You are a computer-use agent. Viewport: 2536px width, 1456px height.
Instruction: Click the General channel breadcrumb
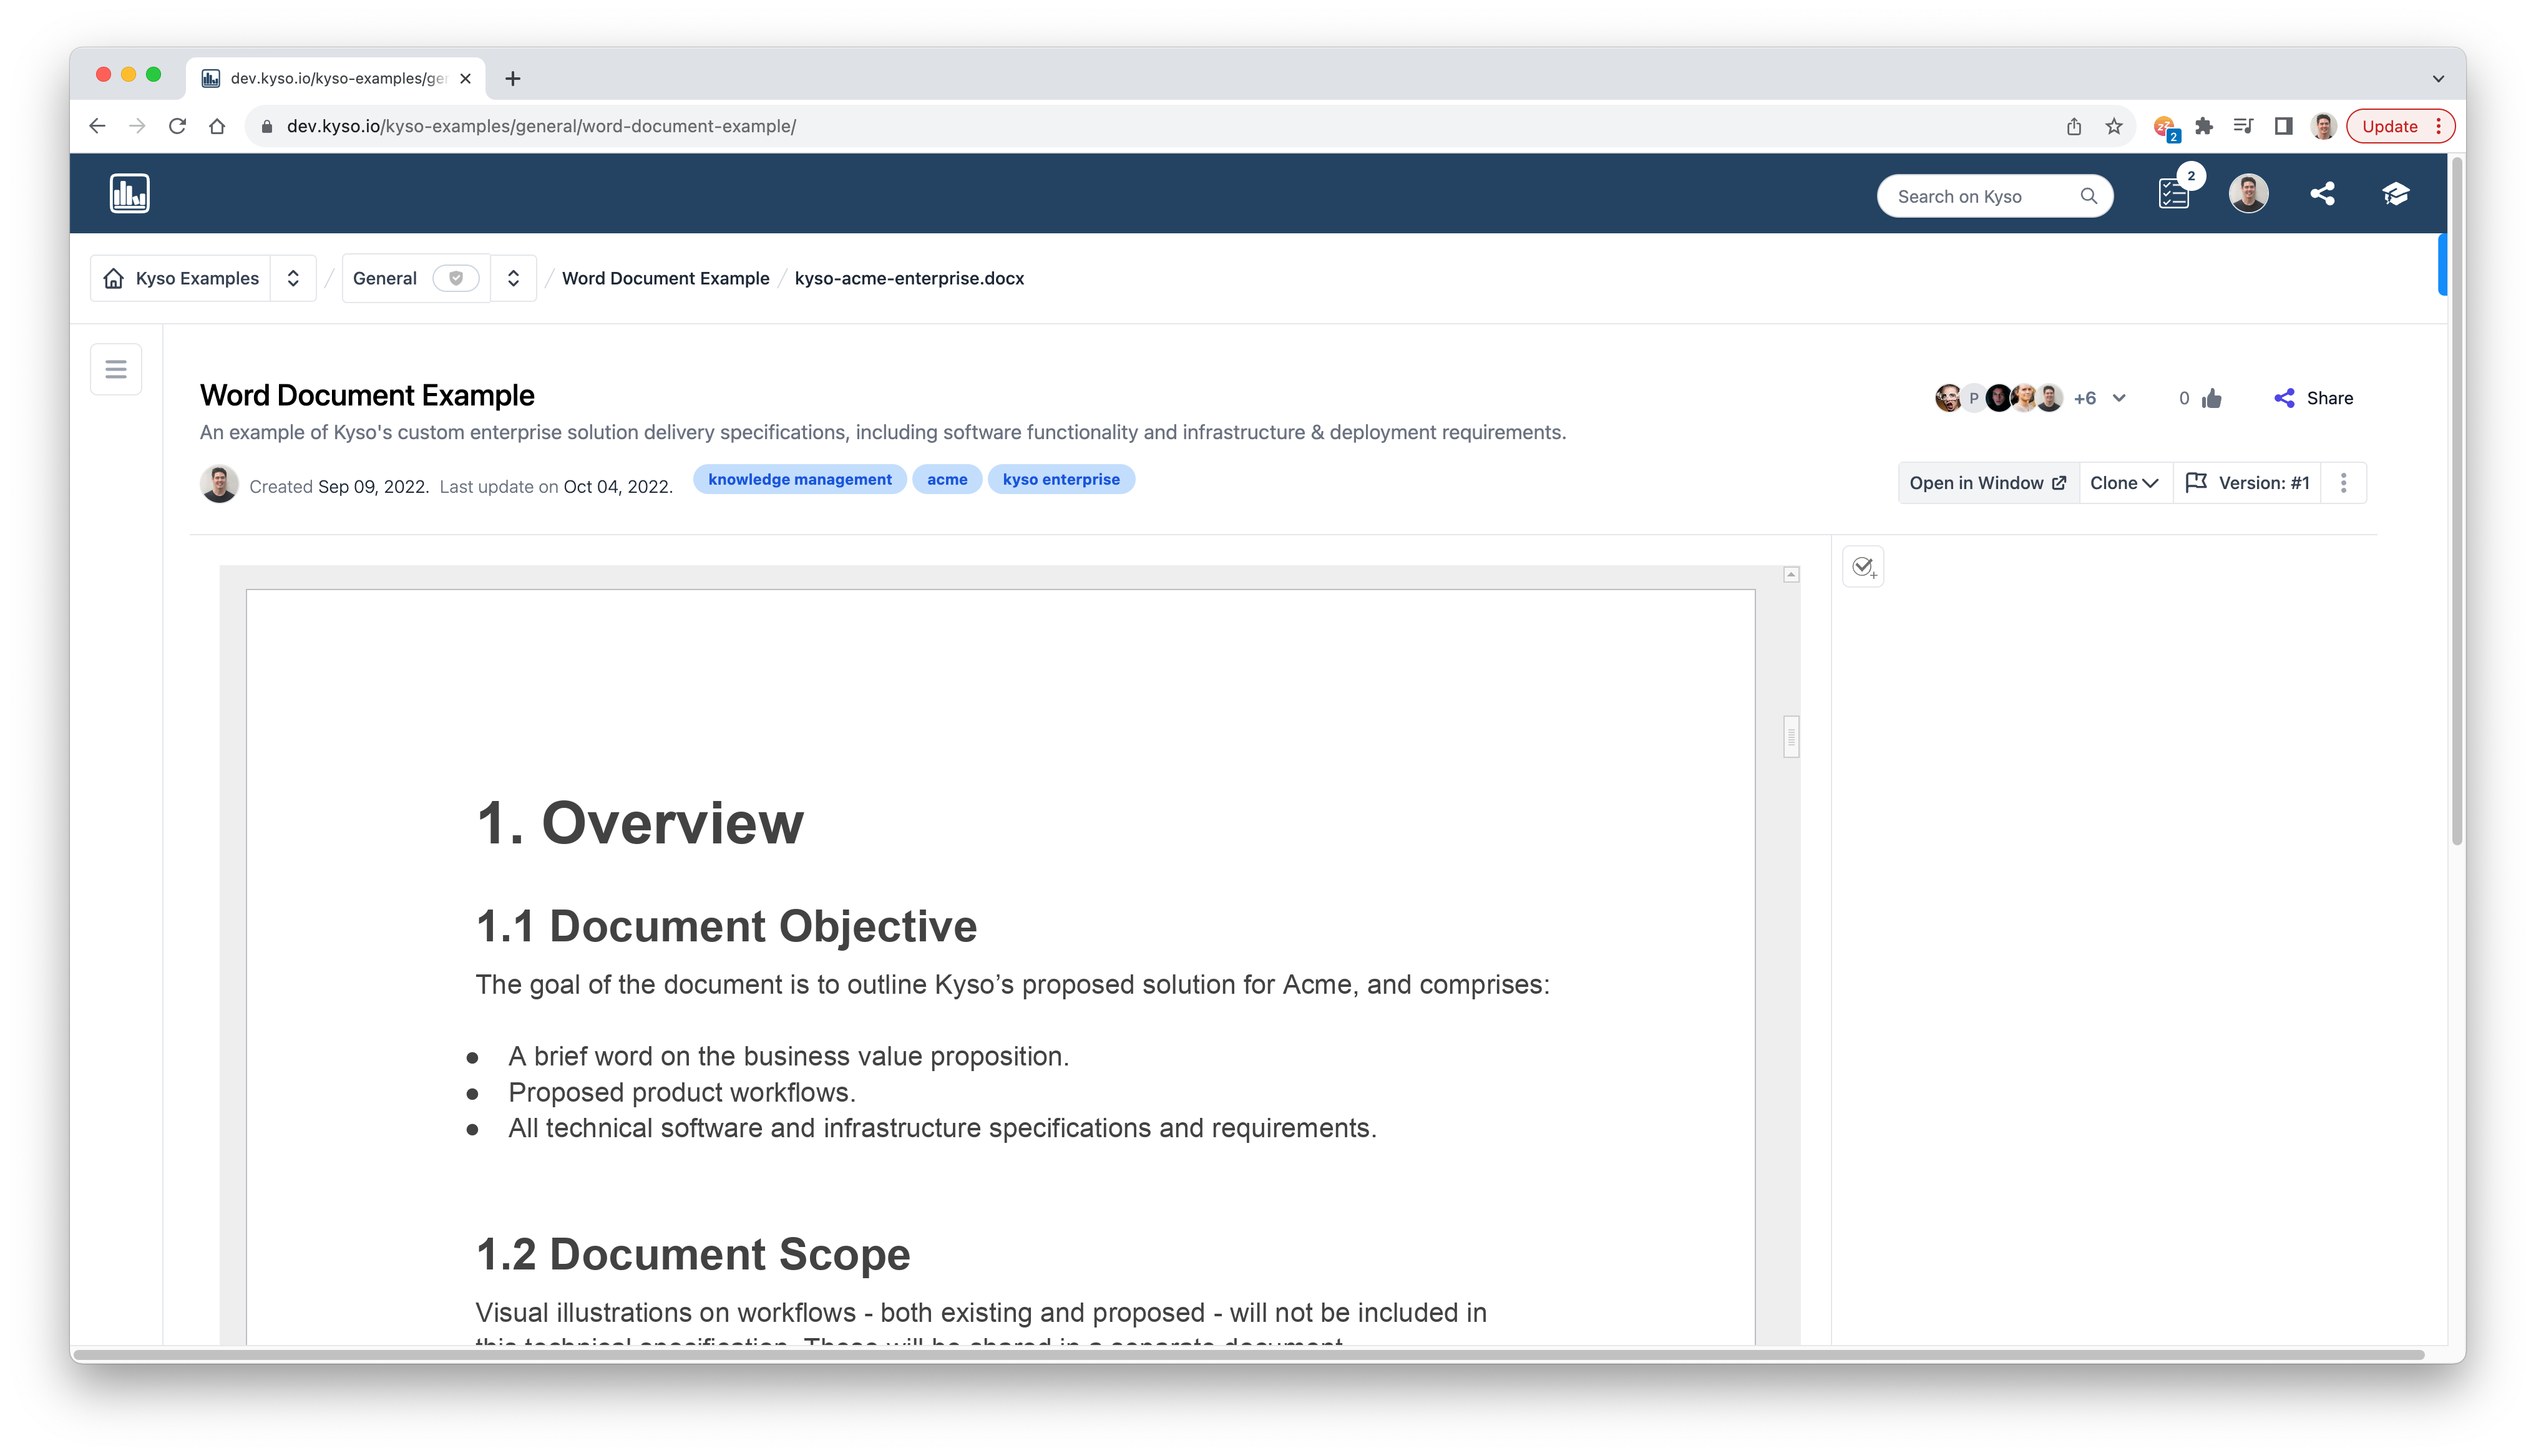point(385,278)
